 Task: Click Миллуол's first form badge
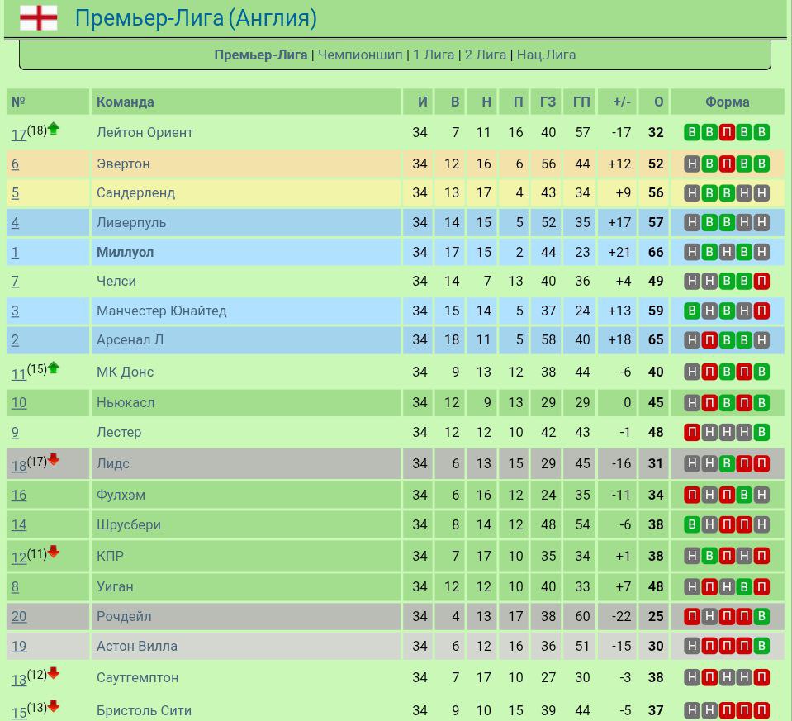[692, 252]
